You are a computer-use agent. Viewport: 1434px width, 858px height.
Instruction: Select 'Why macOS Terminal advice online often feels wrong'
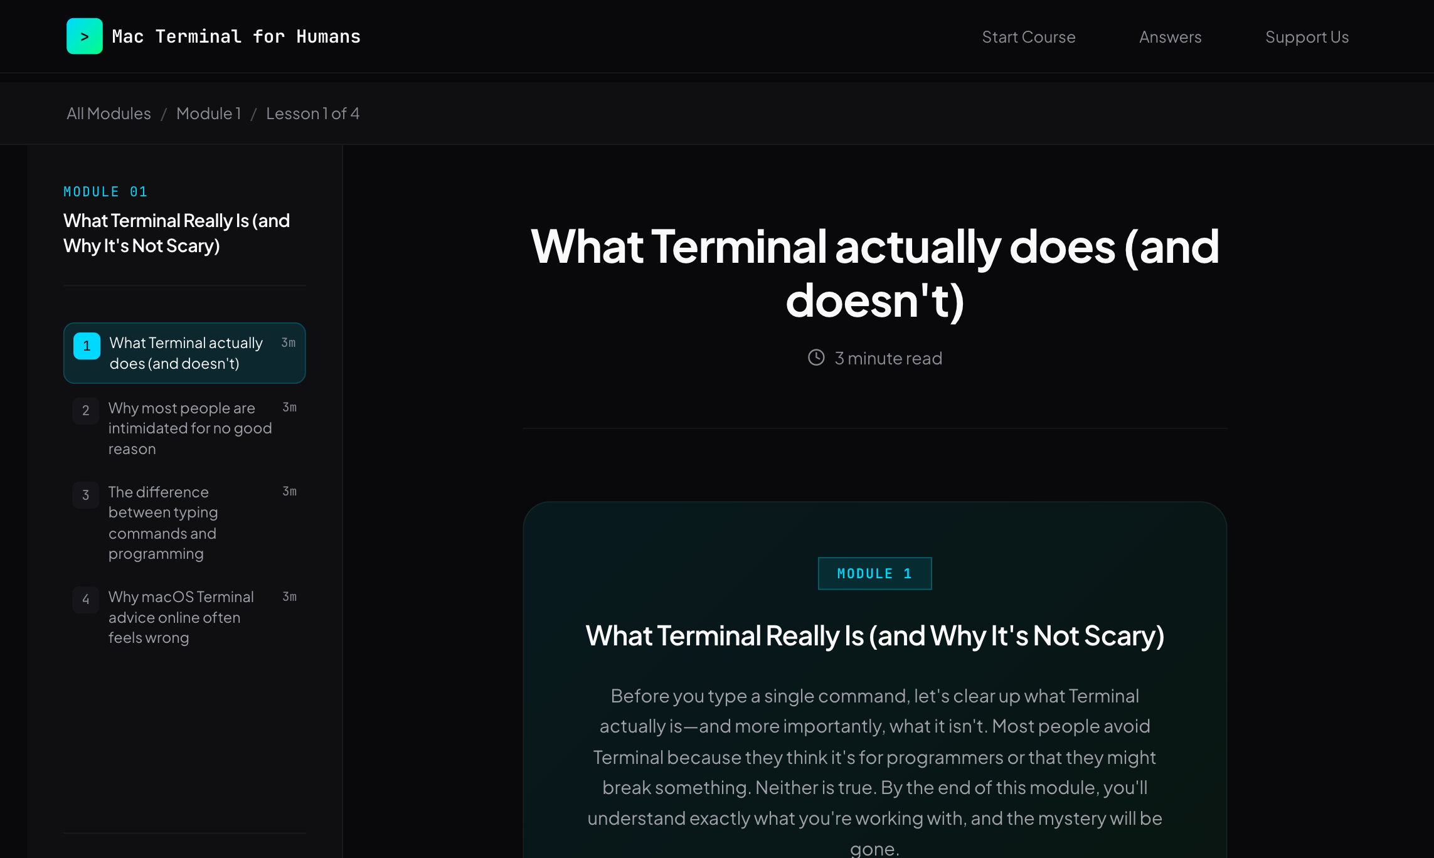[x=181, y=617]
